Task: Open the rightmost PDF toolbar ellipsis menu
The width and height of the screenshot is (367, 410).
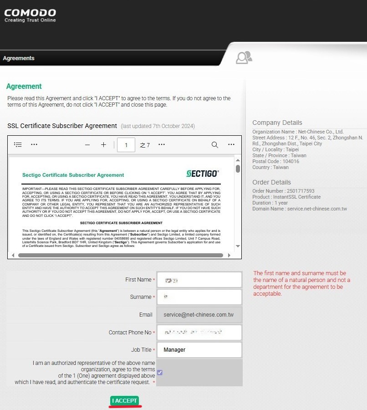Action: point(231,144)
